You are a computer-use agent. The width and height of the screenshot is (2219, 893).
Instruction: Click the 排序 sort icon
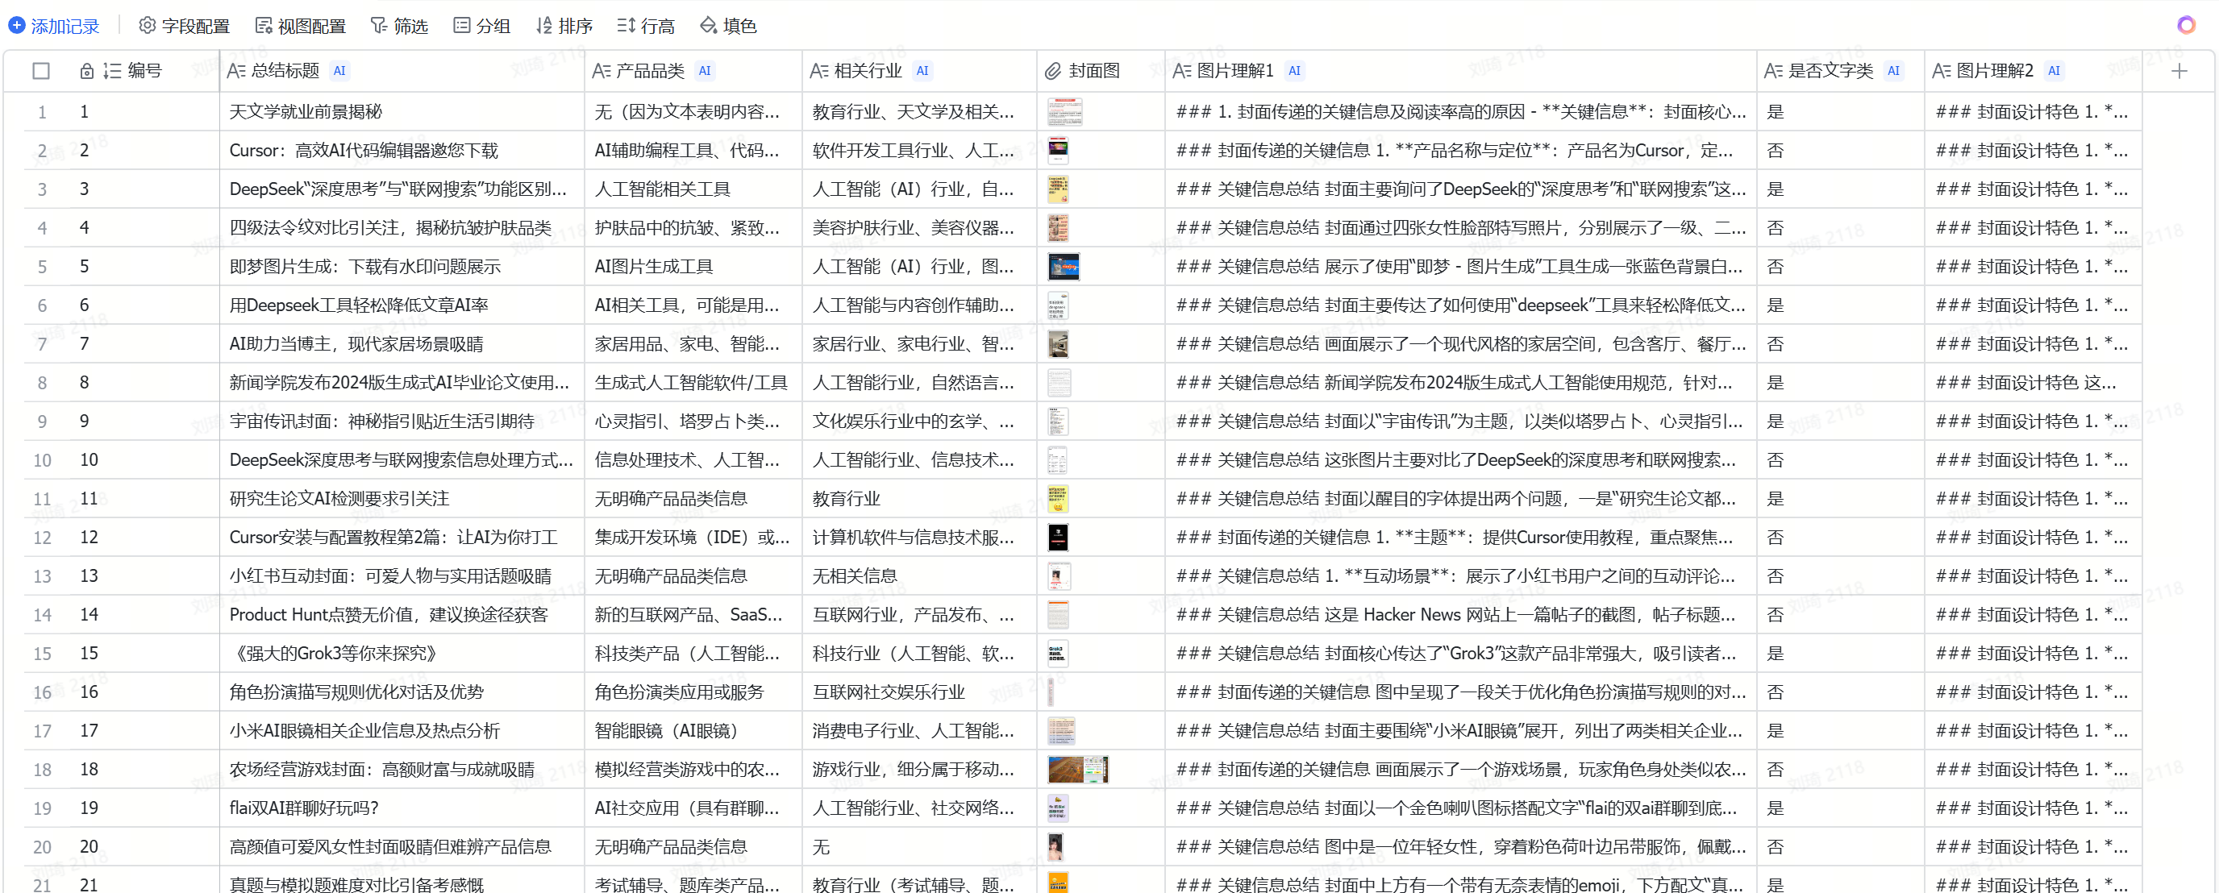543,26
